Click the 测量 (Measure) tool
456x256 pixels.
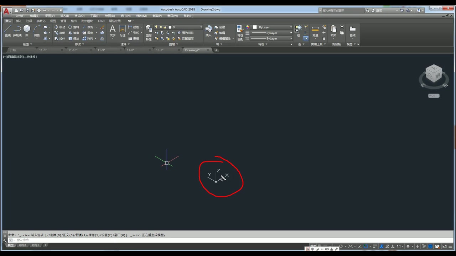315,31
